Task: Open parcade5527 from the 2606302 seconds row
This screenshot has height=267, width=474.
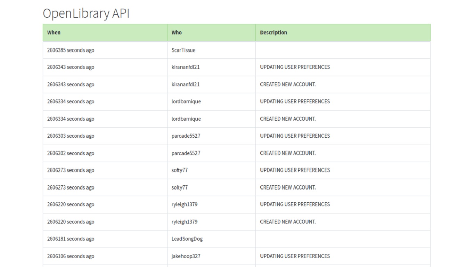Action: 186,153
